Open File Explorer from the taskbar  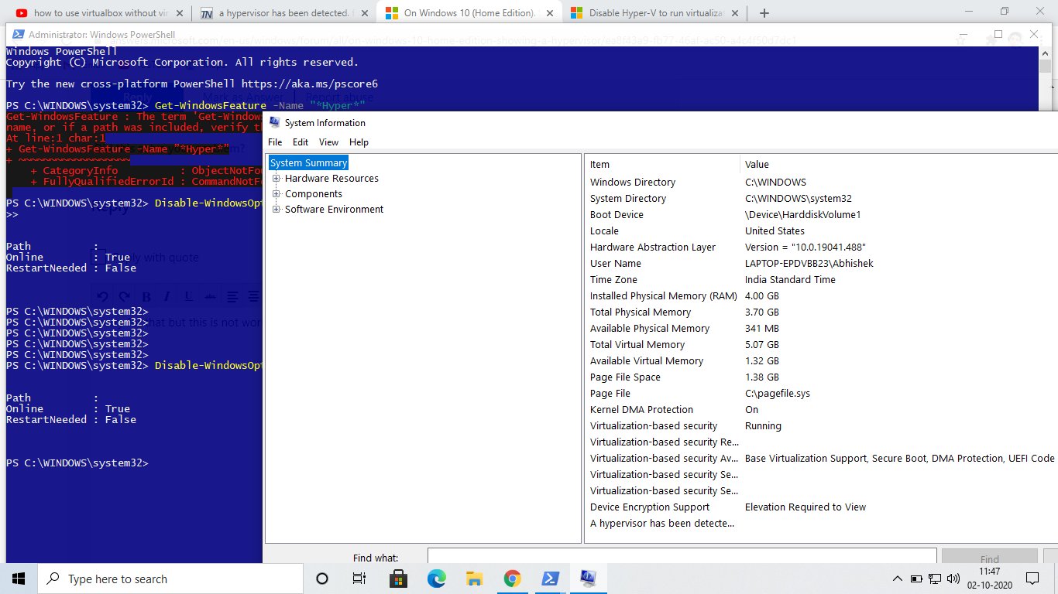click(x=474, y=579)
